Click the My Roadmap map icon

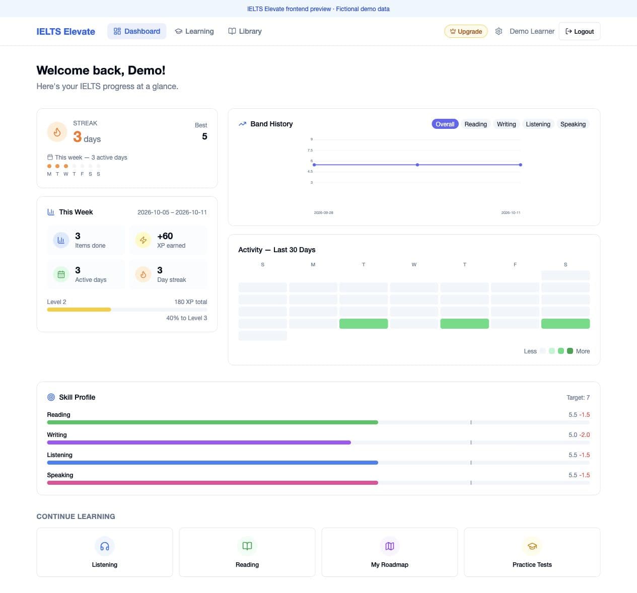390,546
